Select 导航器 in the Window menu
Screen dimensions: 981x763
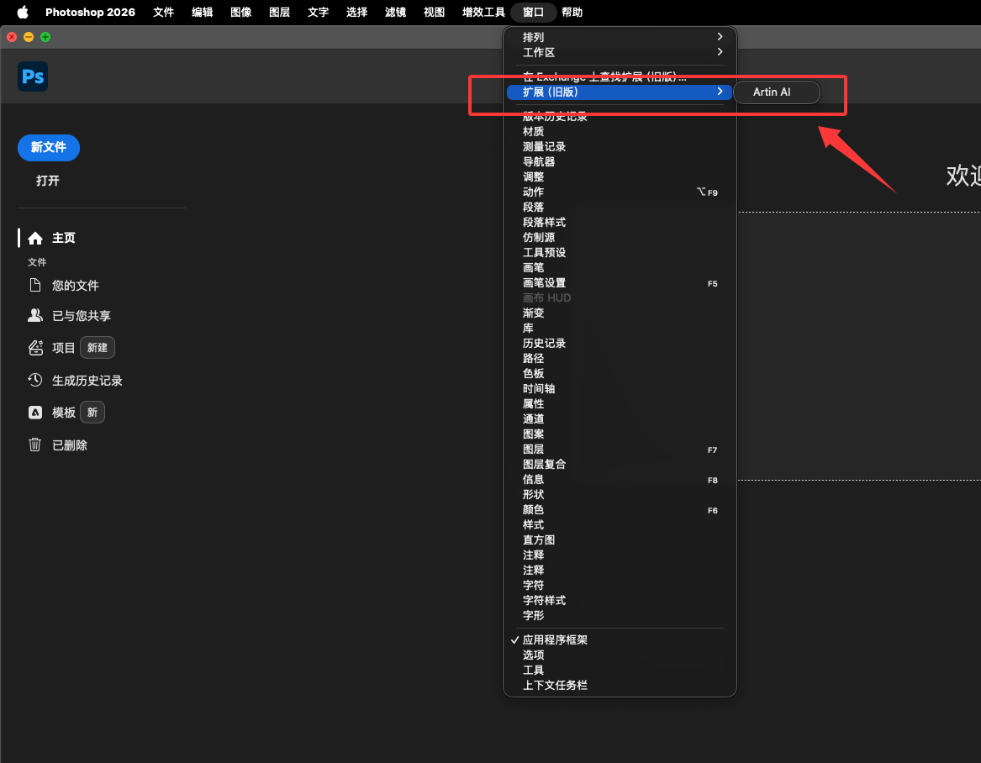pos(620,161)
